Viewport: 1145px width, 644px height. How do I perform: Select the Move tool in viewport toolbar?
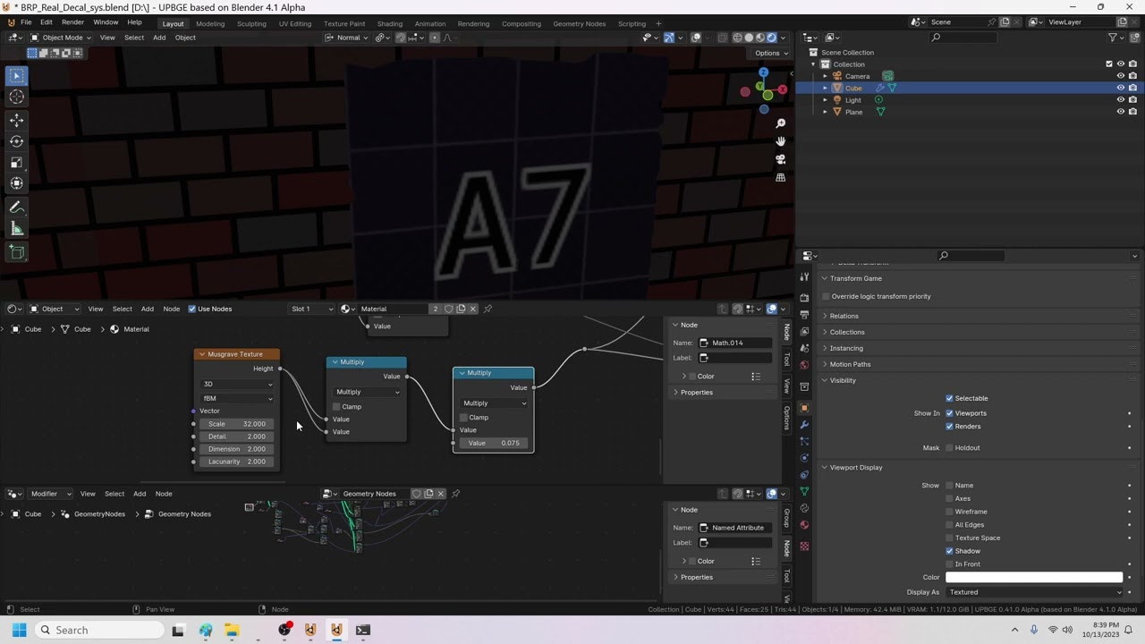pyautogui.click(x=16, y=120)
